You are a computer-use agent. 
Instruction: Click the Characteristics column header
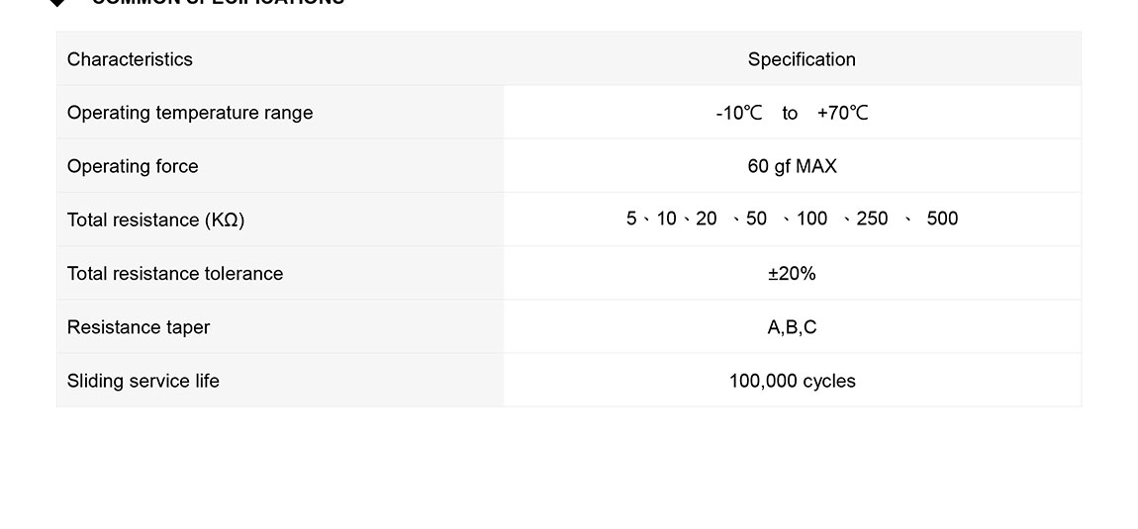pos(130,59)
